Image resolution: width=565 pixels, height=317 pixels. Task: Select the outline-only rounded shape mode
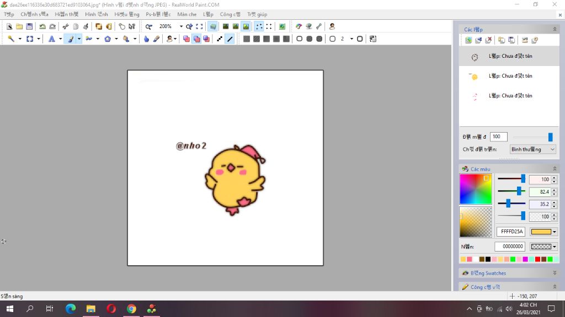coord(299,39)
